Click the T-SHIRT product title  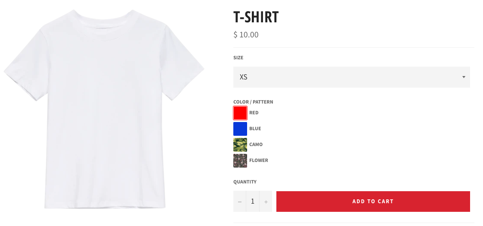click(256, 17)
